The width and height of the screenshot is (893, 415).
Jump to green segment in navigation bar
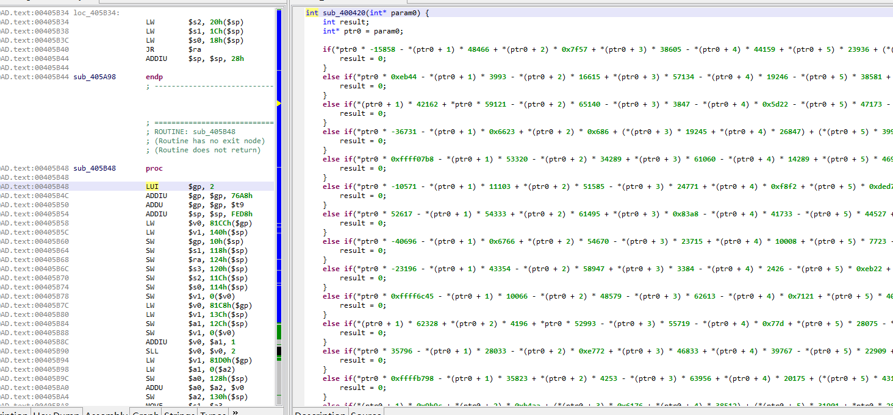[x=279, y=332]
